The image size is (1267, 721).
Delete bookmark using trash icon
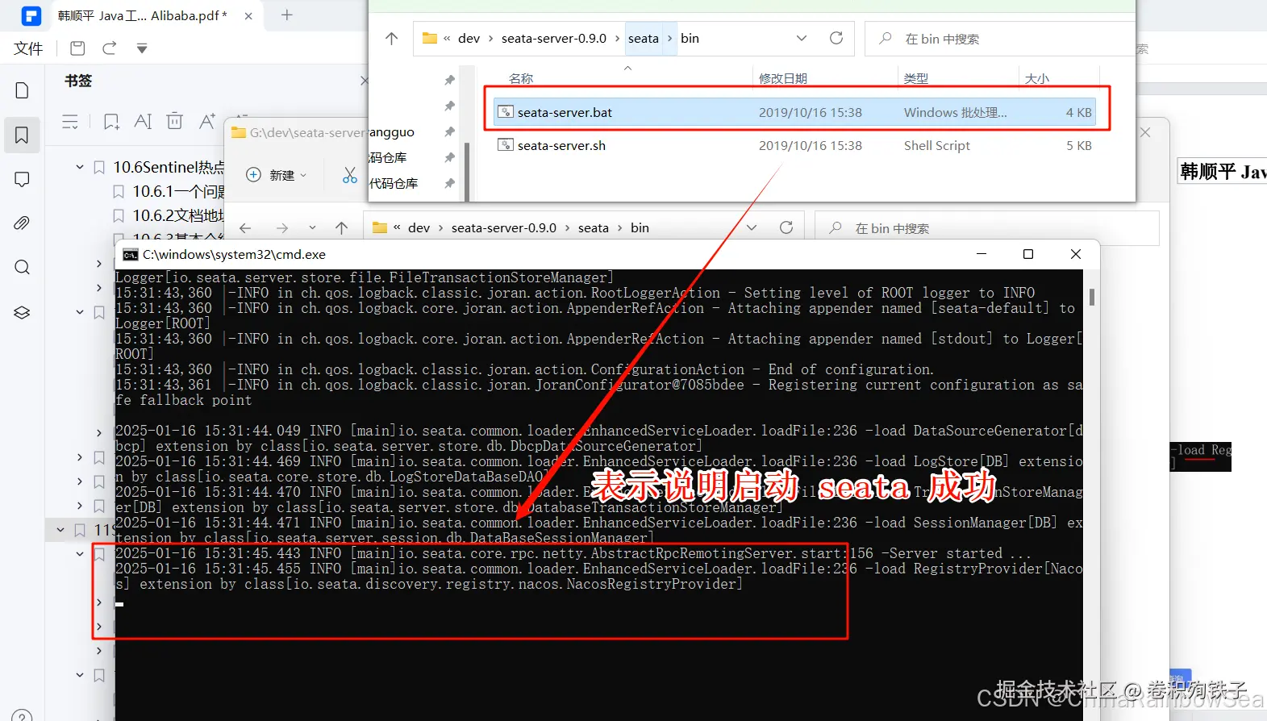coord(174,121)
